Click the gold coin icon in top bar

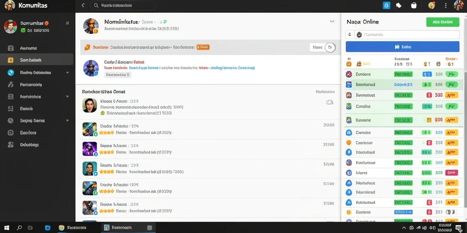point(431,5)
